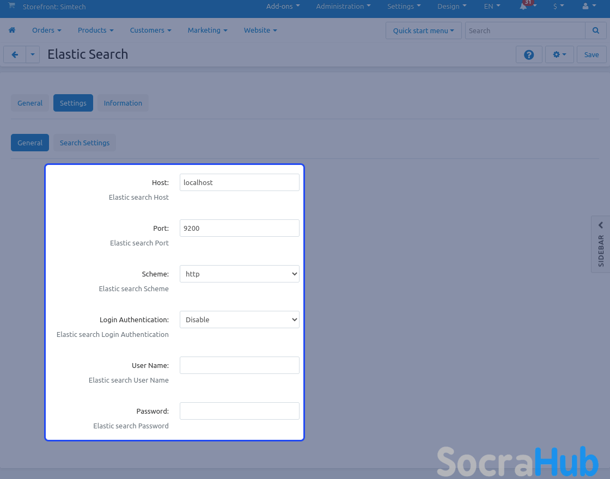This screenshot has height=479, width=610.
Task: Open the currency dollar selector
Action: tap(558, 7)
